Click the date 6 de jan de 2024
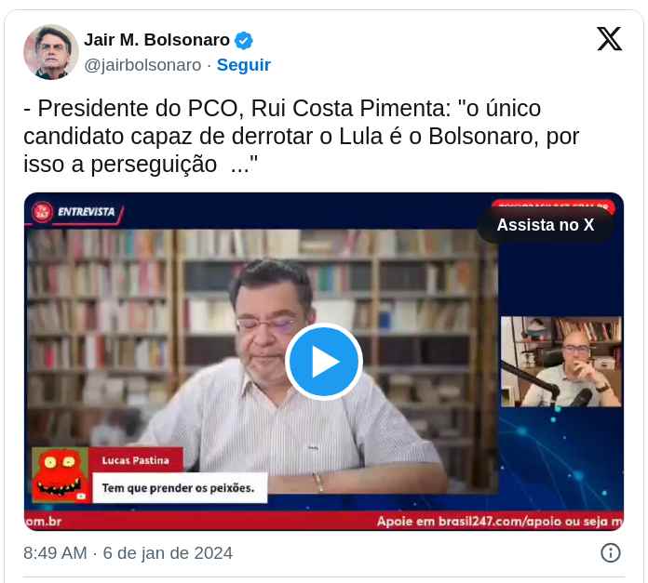 point(168,553)
